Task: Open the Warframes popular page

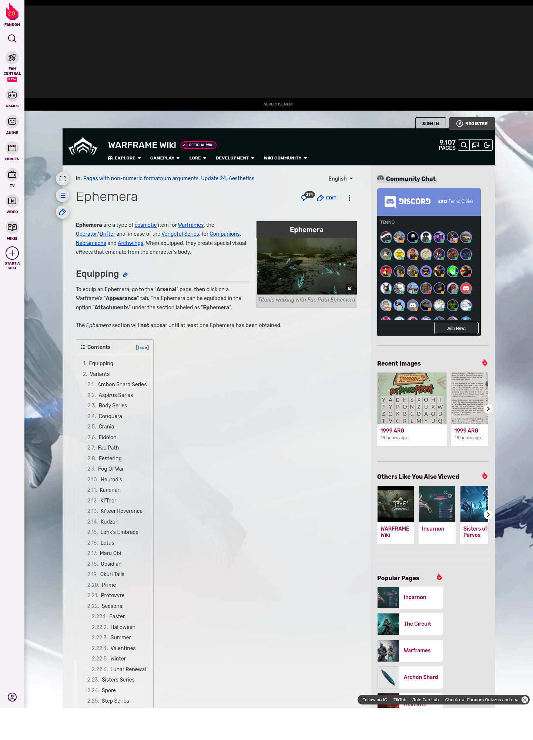Action: (410, 650)
